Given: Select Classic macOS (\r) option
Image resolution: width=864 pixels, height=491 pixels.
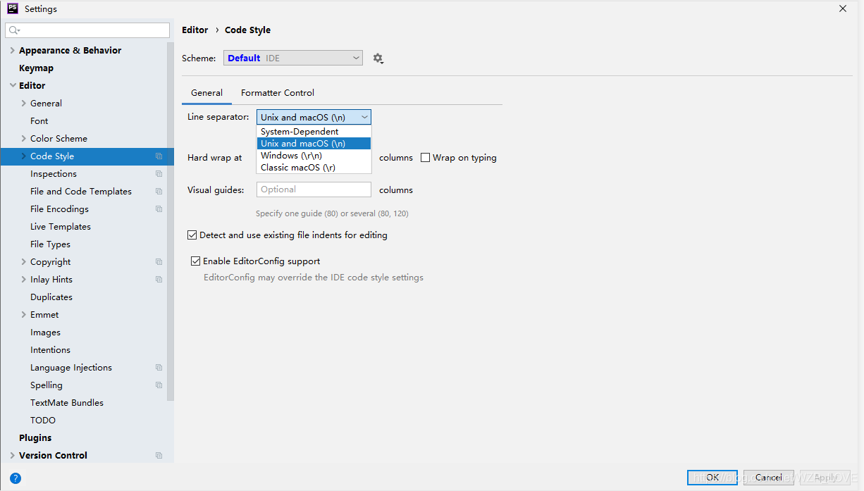Looking at the screenshot, I should click(314, 168).
